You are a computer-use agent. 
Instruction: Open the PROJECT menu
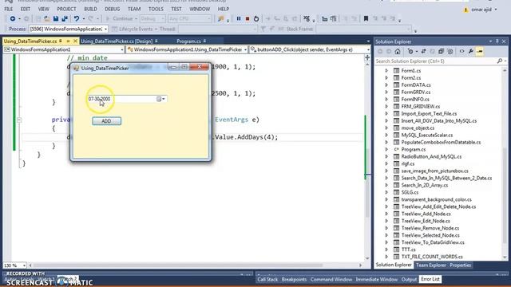click(66, 9)
